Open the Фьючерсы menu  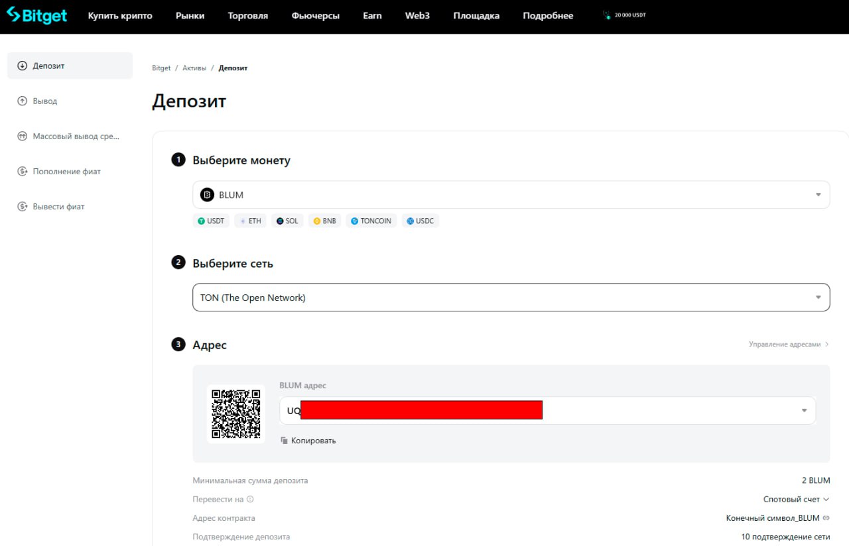coord(316,16)
